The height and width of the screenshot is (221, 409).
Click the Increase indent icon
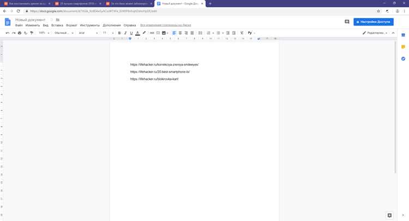click(234, 33)
